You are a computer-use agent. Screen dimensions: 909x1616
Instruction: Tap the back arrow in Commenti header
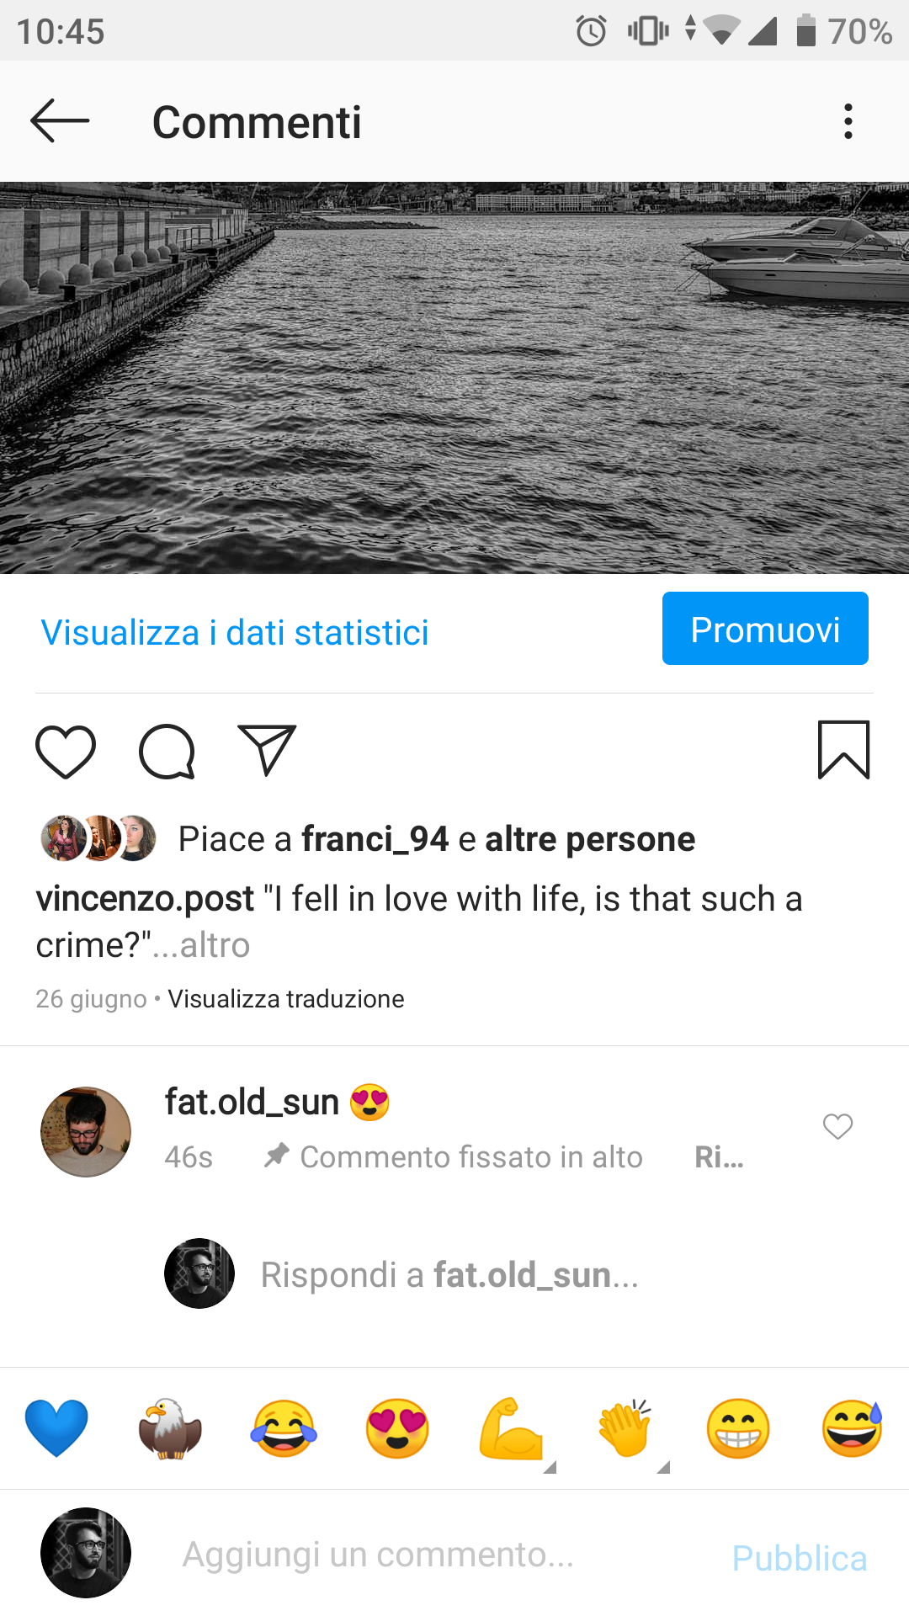(x=59, y=121)
